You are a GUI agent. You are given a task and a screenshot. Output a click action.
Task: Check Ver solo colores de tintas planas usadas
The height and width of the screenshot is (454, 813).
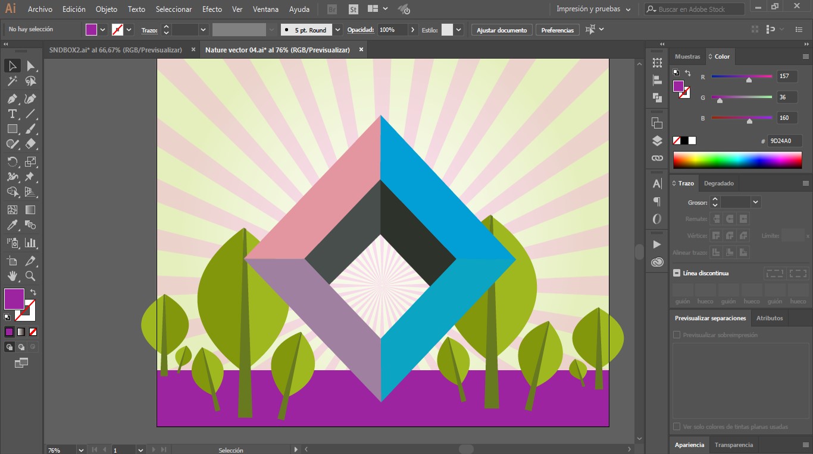pyautogui.click(x=677, y=427)
